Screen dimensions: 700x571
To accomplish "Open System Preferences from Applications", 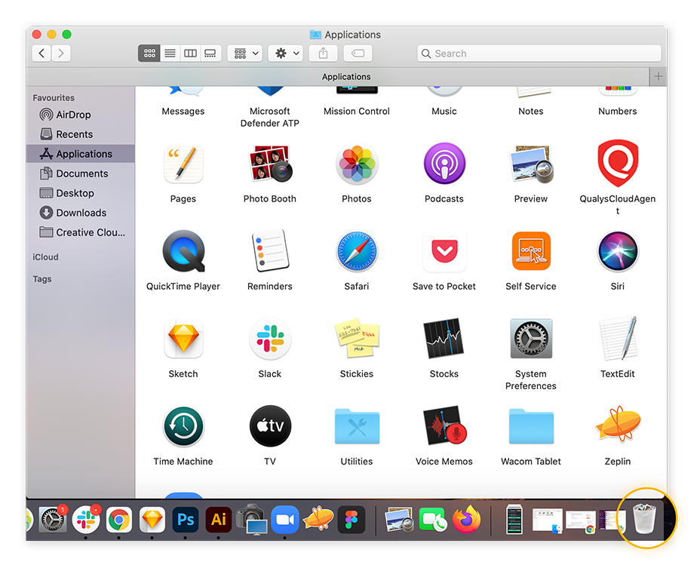I will [530, 339].
